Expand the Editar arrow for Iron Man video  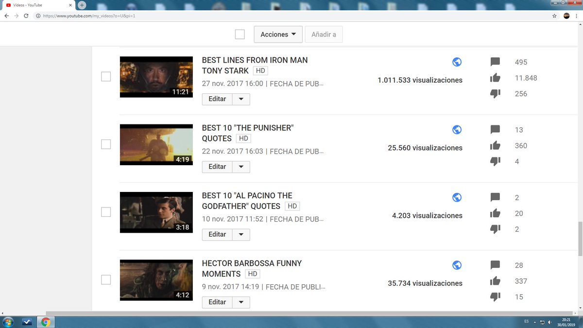click(241, 99)
